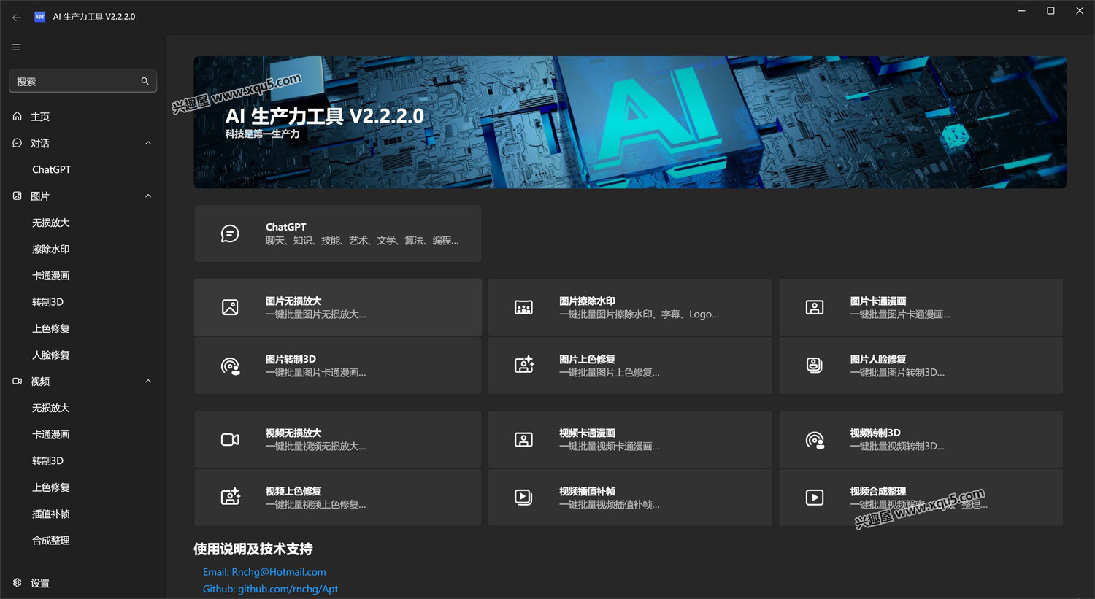Click the 图片人脸修复 card title
1095x599 pixels.
click(878, 359)
